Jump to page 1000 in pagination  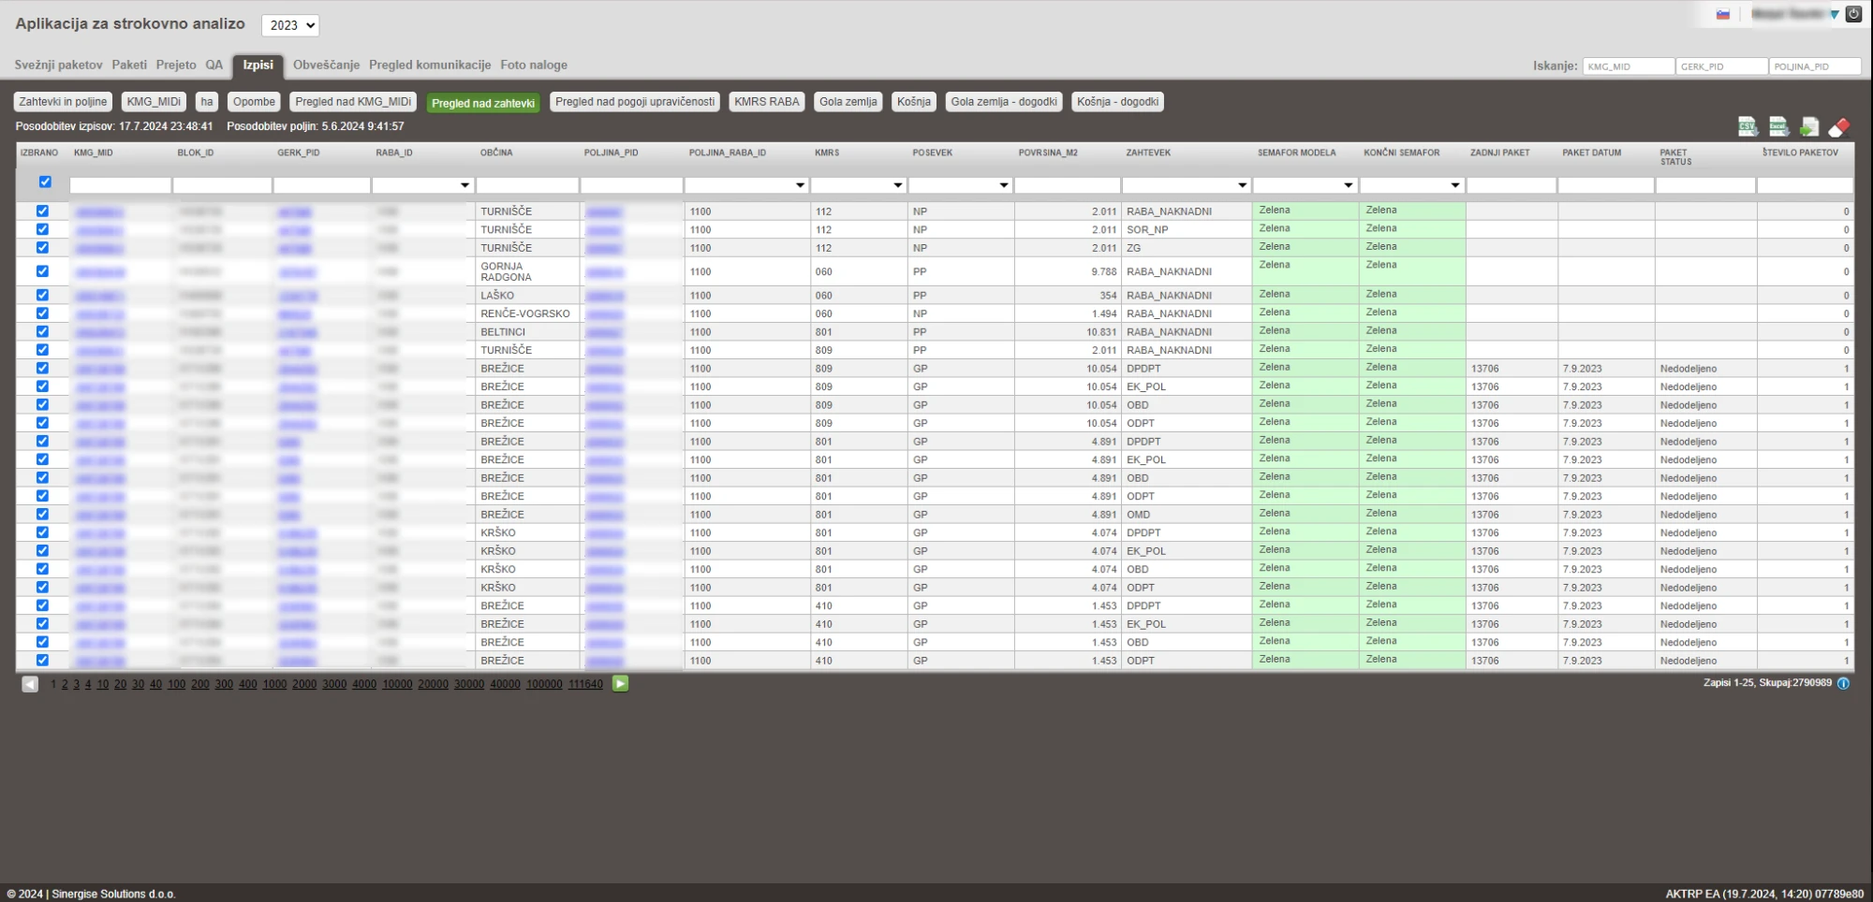pos(274,684)
